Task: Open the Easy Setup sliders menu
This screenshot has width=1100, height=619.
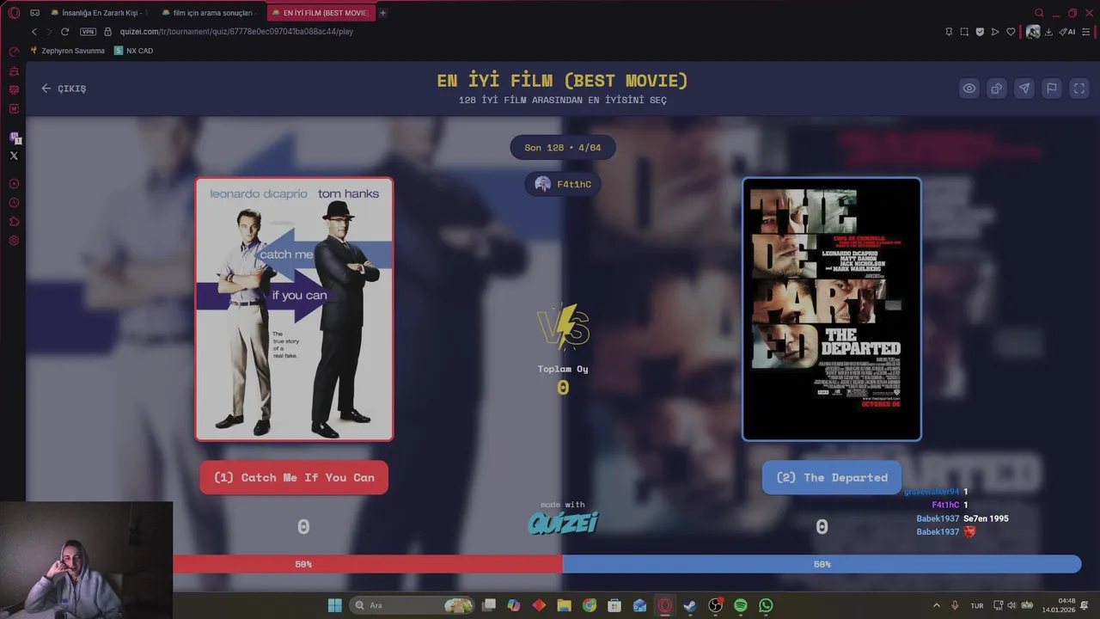Action: click(1086, 32)
